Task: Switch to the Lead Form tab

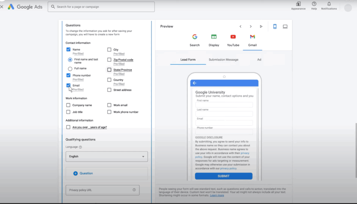Action: click(x=188, y=60)
